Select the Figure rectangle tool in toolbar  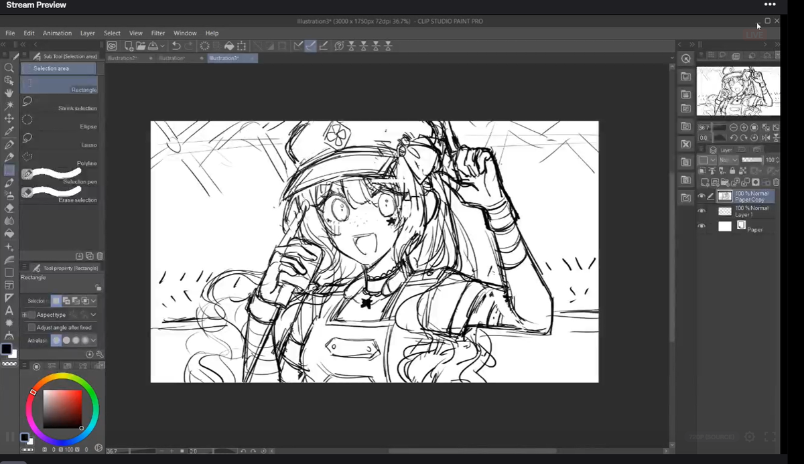coord(9,273)
